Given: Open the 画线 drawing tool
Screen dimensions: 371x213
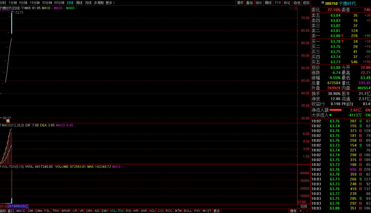Looking at the screenshot, I should pyautogui.click(x=268, y=3).
